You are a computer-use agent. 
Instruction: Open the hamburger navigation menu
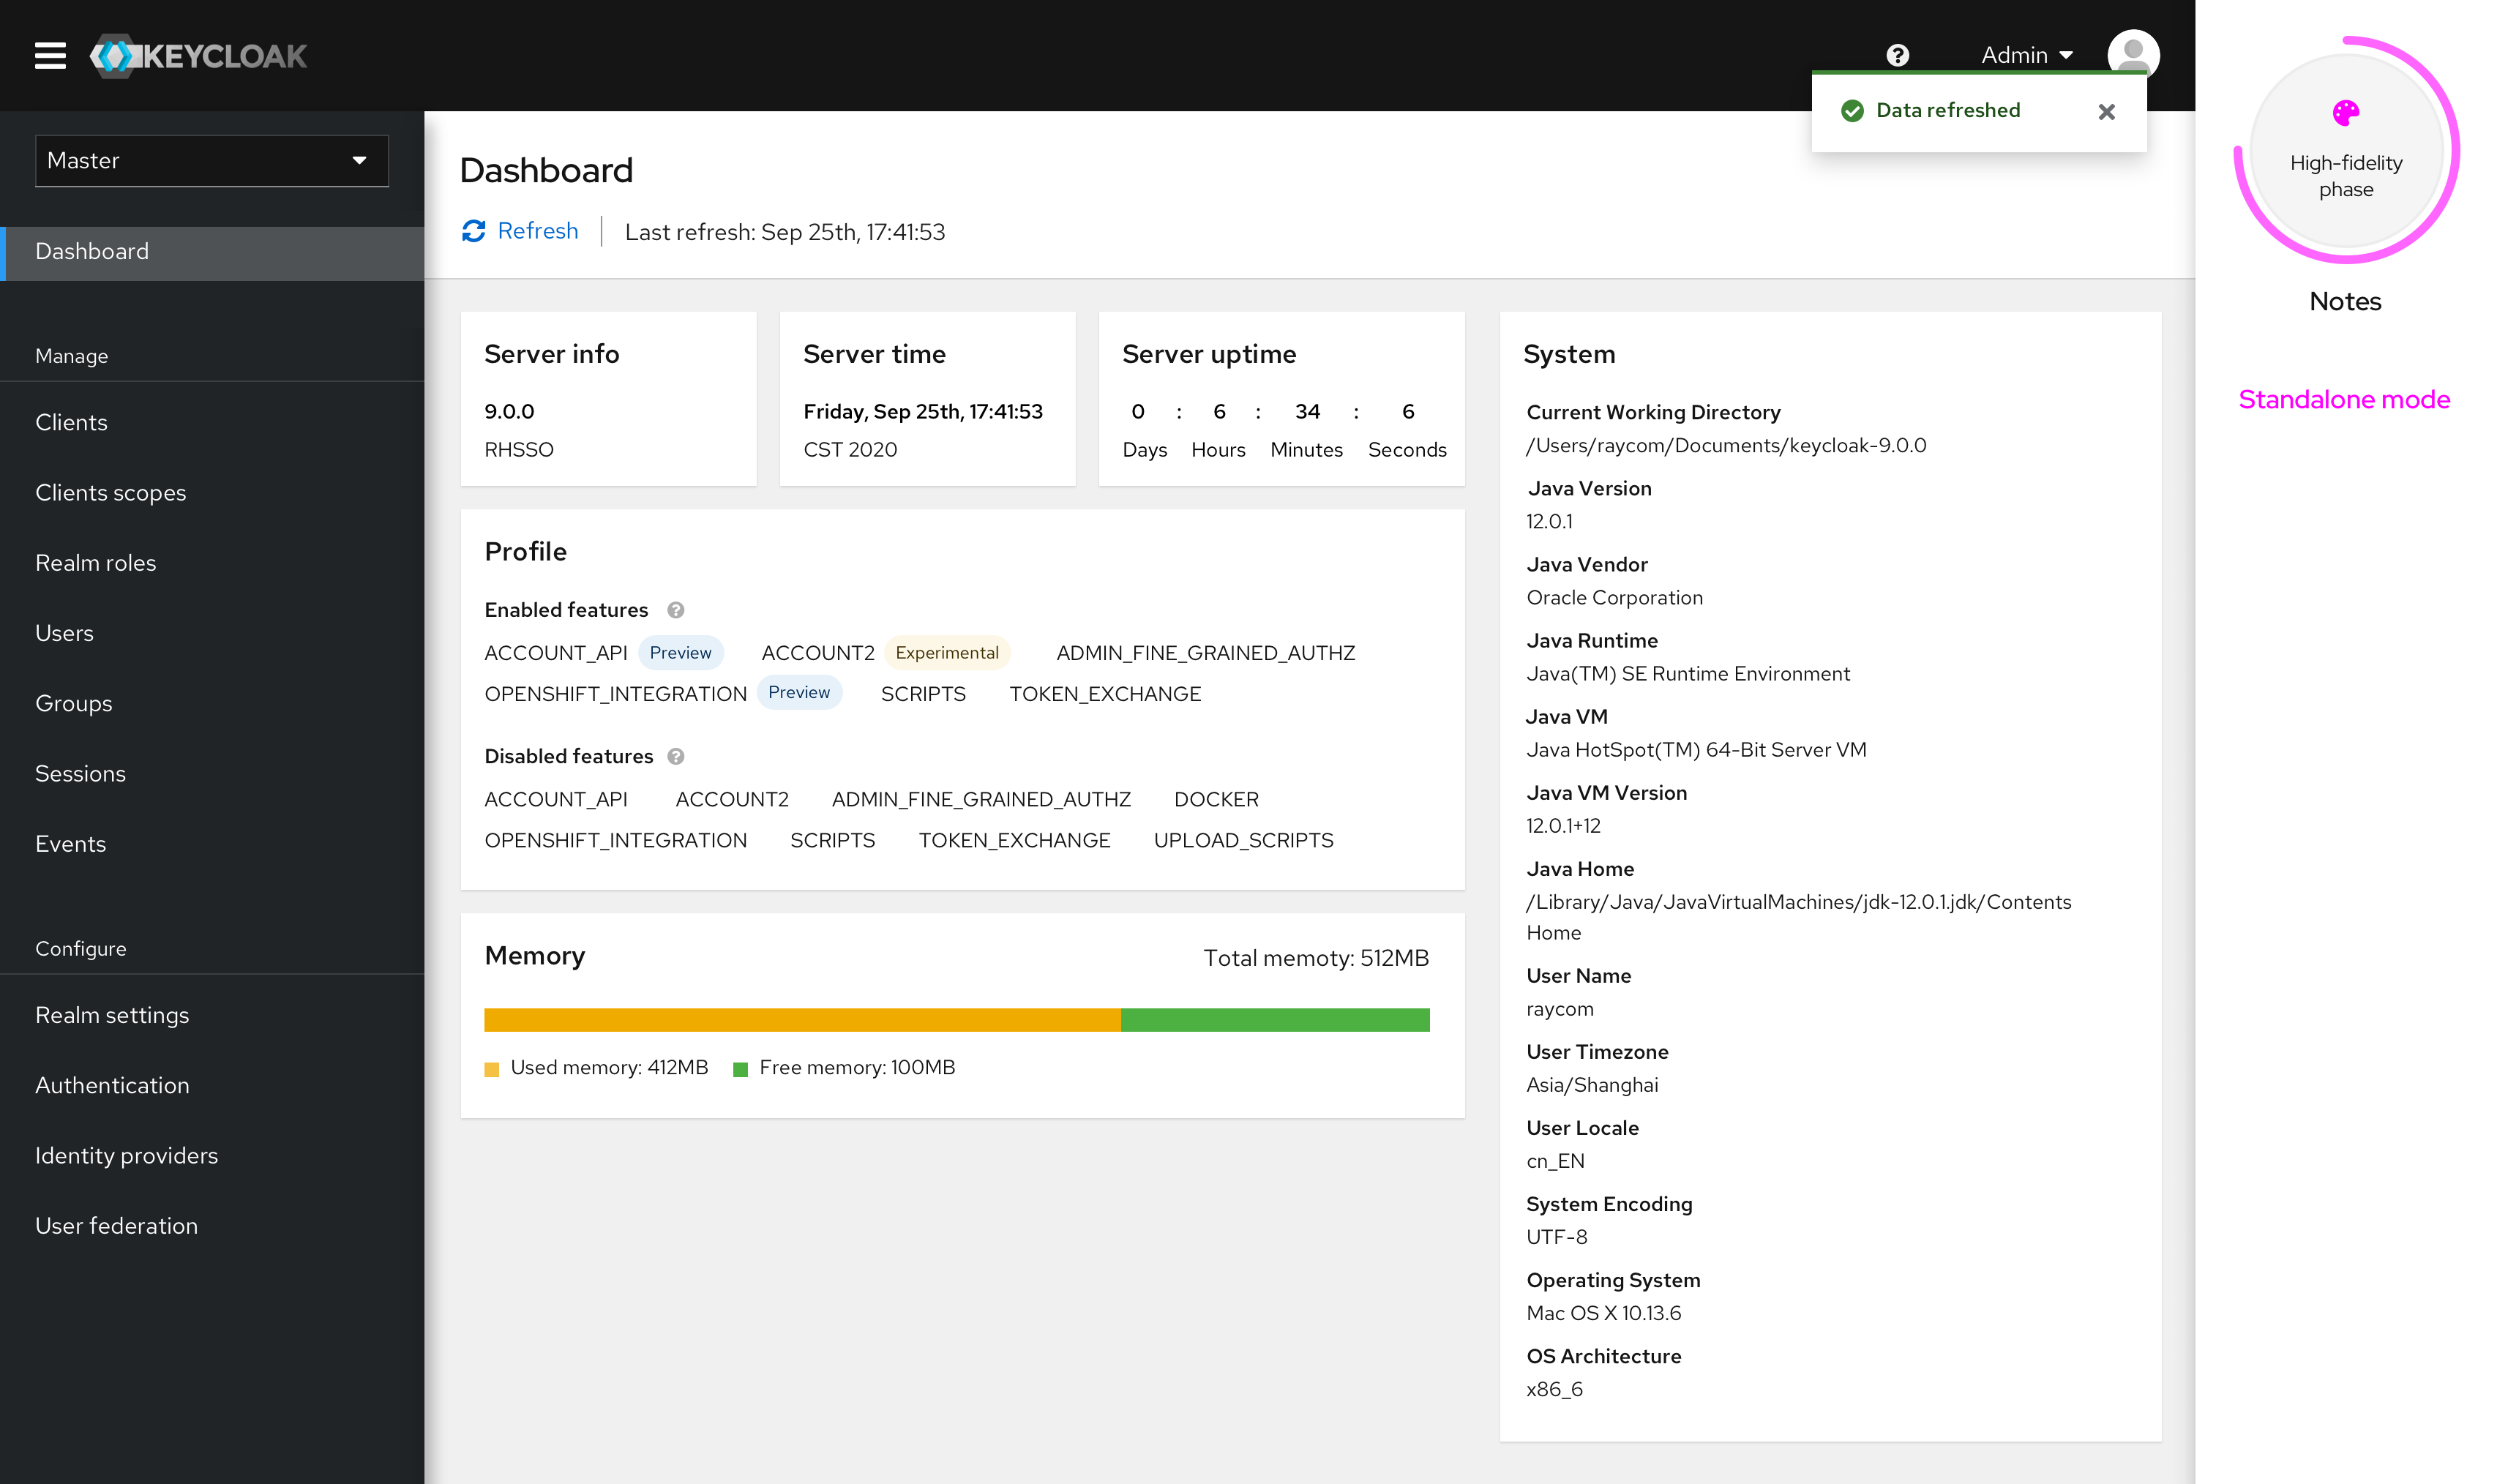[x=50, y=55]
